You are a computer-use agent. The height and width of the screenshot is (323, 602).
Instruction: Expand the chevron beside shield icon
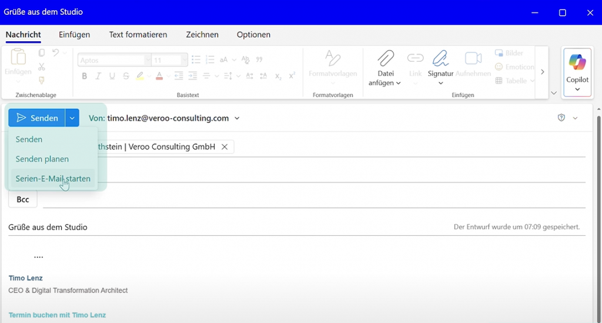click(x=575, y=118)
